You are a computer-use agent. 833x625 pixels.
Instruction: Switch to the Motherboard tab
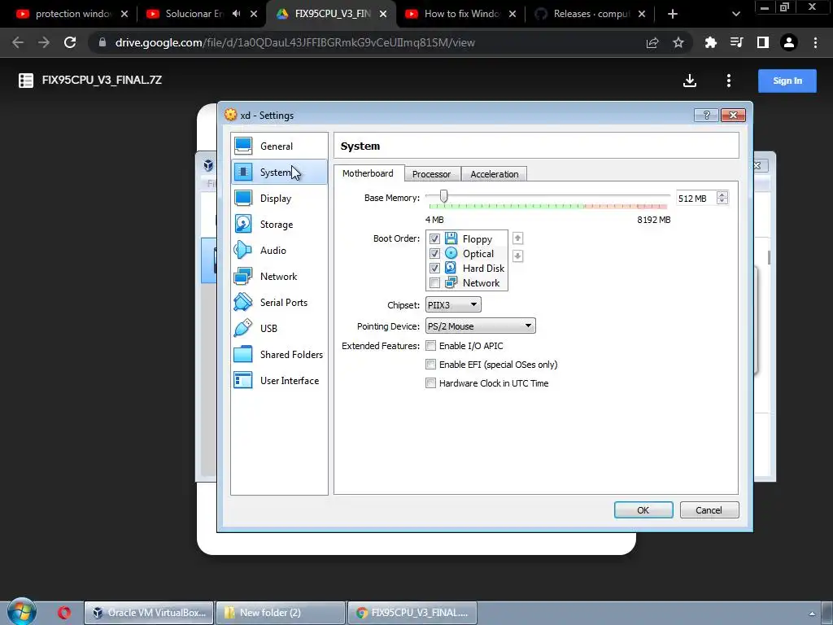[x=369, y=173]
